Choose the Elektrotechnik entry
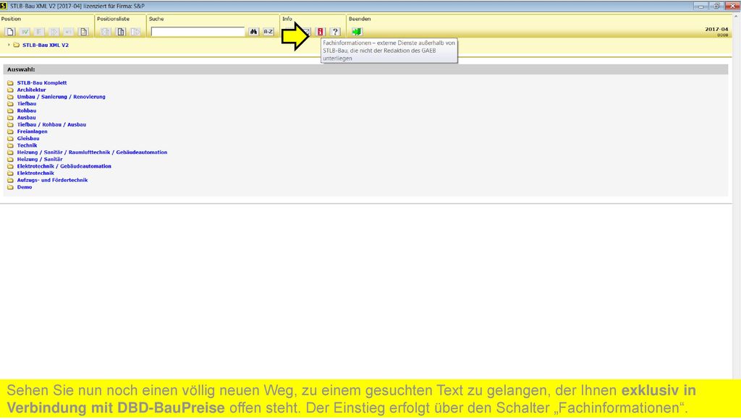Image resolution: width=741 pixels, height=419 pixels. pyautogui.click(x=35, y=173)
